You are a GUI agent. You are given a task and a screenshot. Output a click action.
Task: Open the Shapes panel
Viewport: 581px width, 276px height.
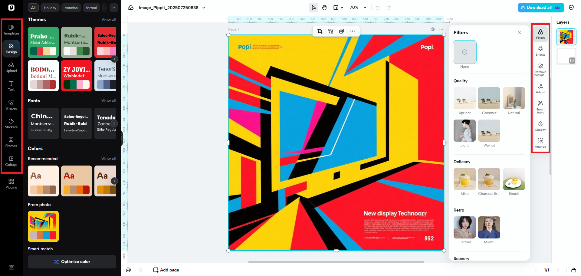11,105
